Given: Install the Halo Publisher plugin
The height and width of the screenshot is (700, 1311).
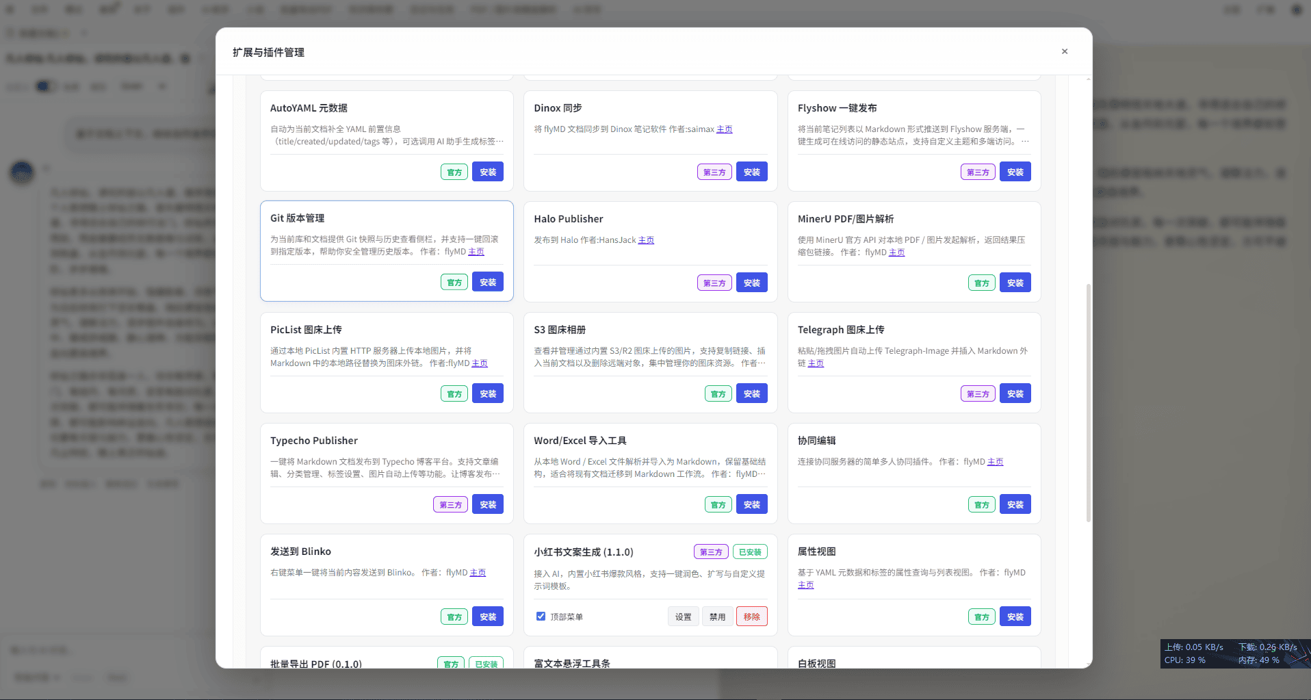Looking at the screenshot, I should click(752, 283).
